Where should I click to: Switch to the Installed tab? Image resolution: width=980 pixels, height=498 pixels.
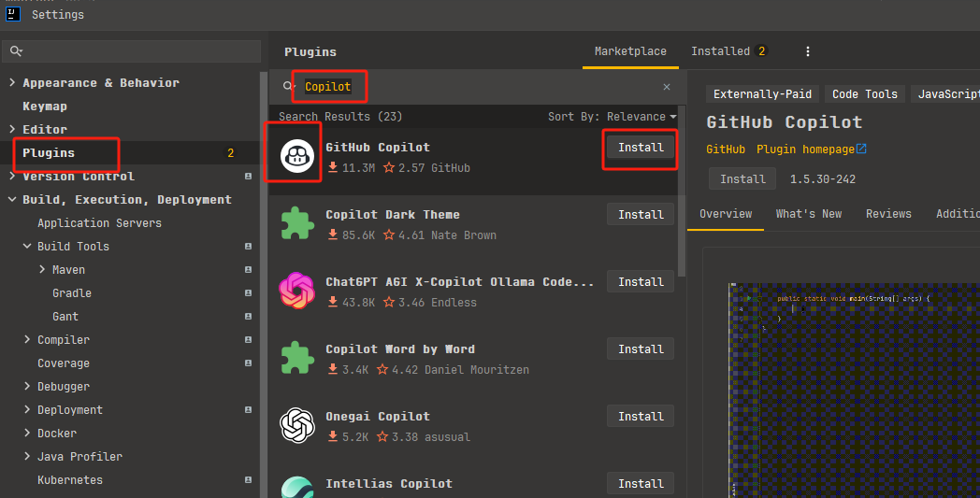click(x=728, y=51)
